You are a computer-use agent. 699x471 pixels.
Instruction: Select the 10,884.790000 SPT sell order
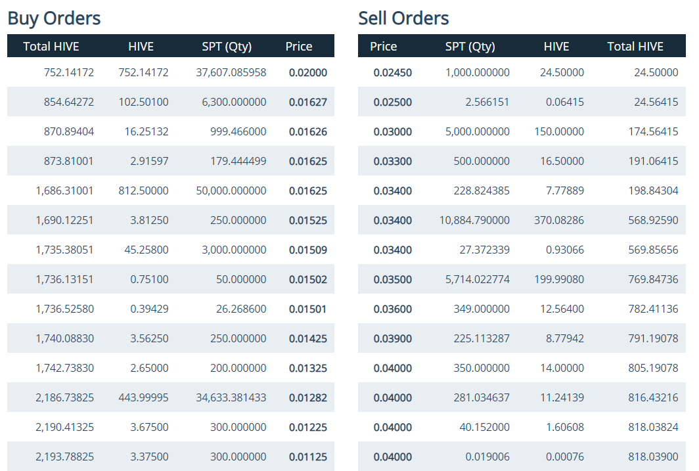522,220
